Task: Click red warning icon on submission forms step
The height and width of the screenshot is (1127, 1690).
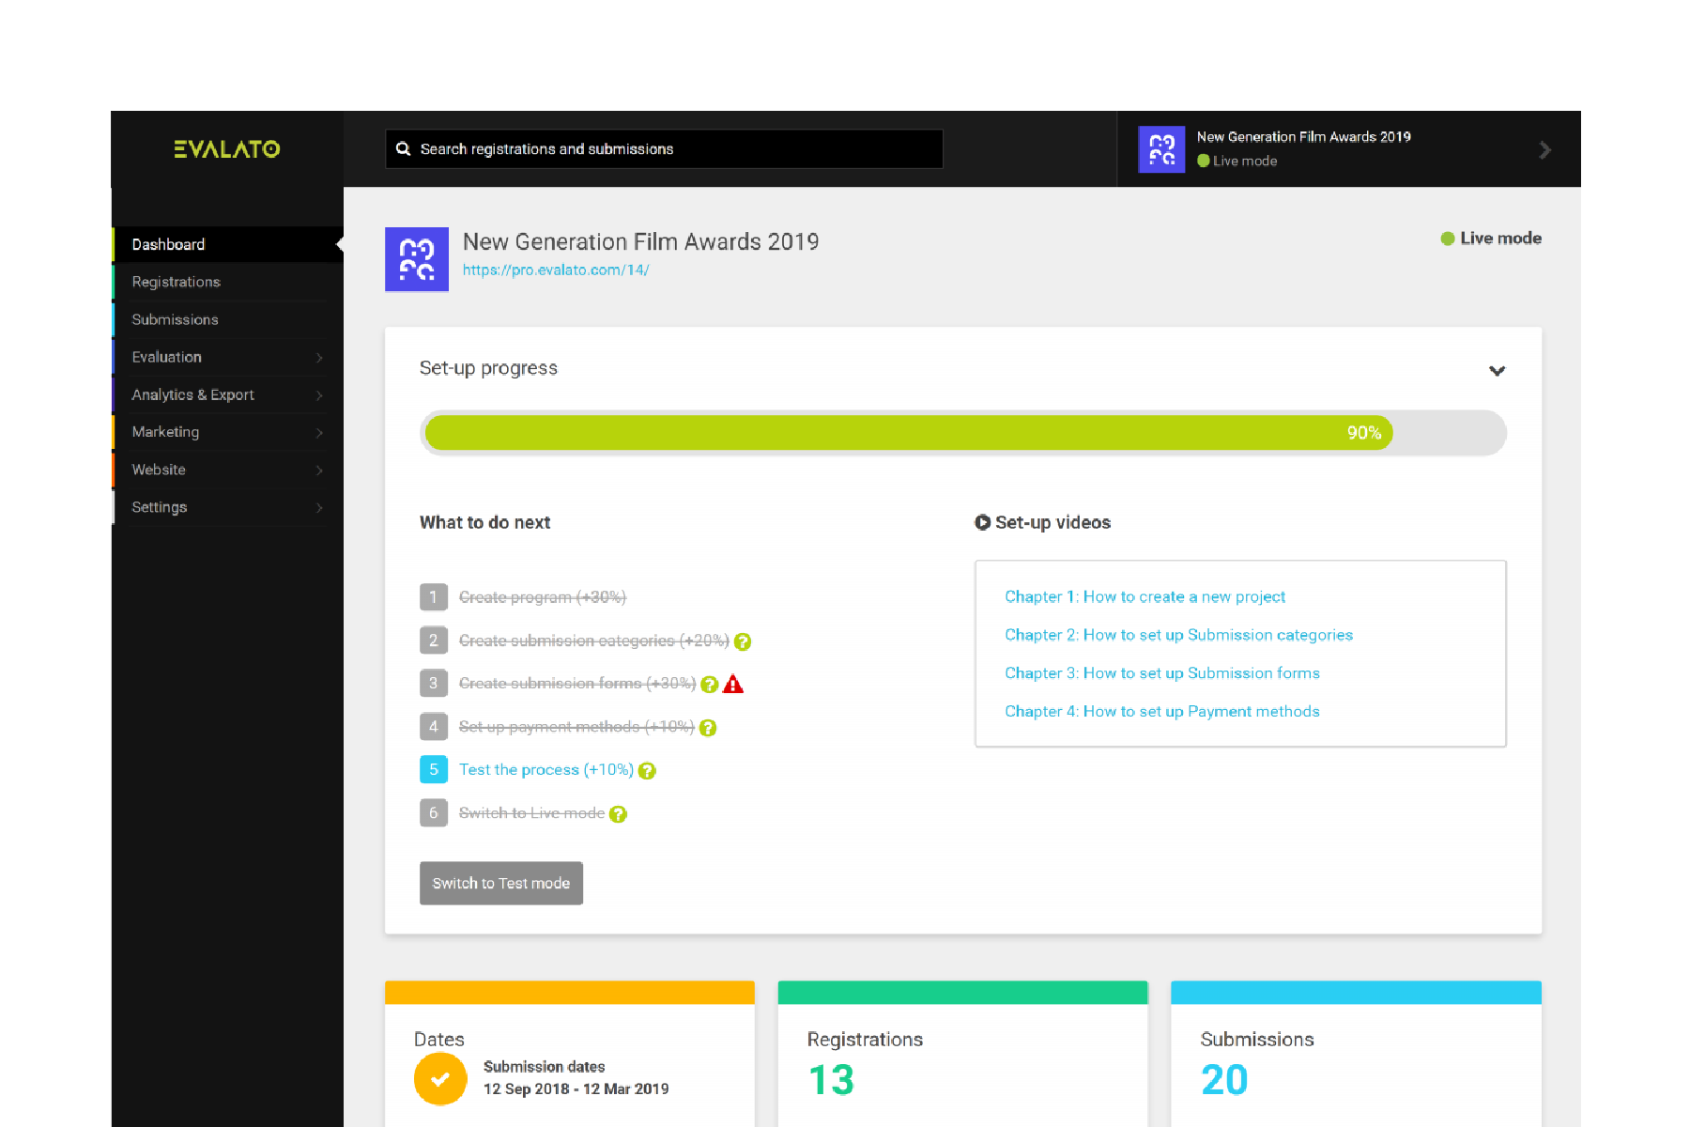Action: 733,685
